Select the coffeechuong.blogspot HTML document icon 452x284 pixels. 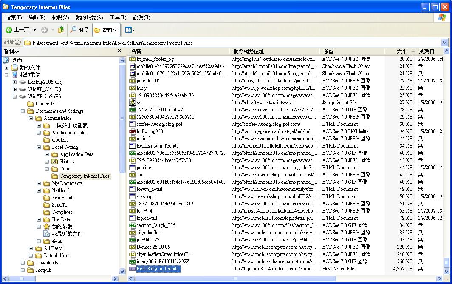(133, 124)
